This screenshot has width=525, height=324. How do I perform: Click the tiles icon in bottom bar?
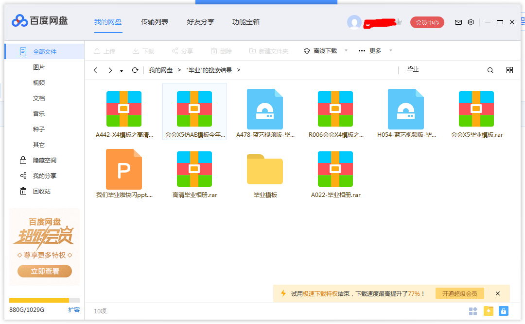point(473,311)
